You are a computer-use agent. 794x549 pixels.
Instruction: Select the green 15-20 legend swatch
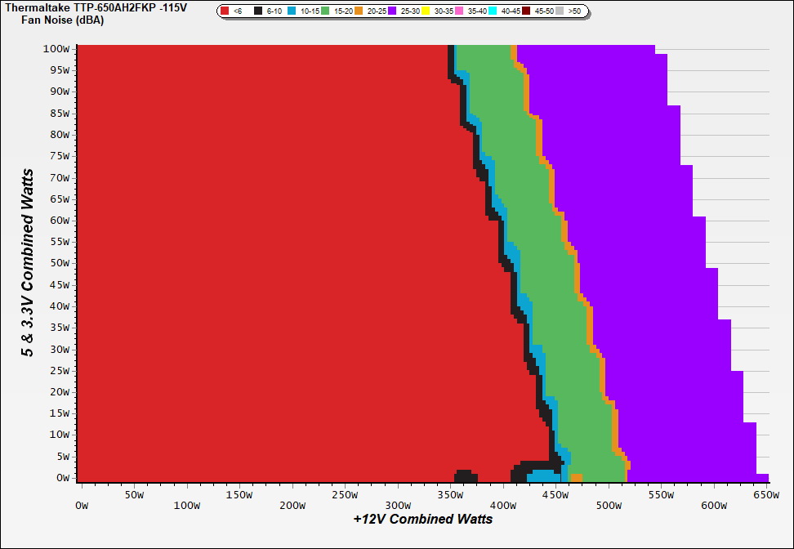325,11
